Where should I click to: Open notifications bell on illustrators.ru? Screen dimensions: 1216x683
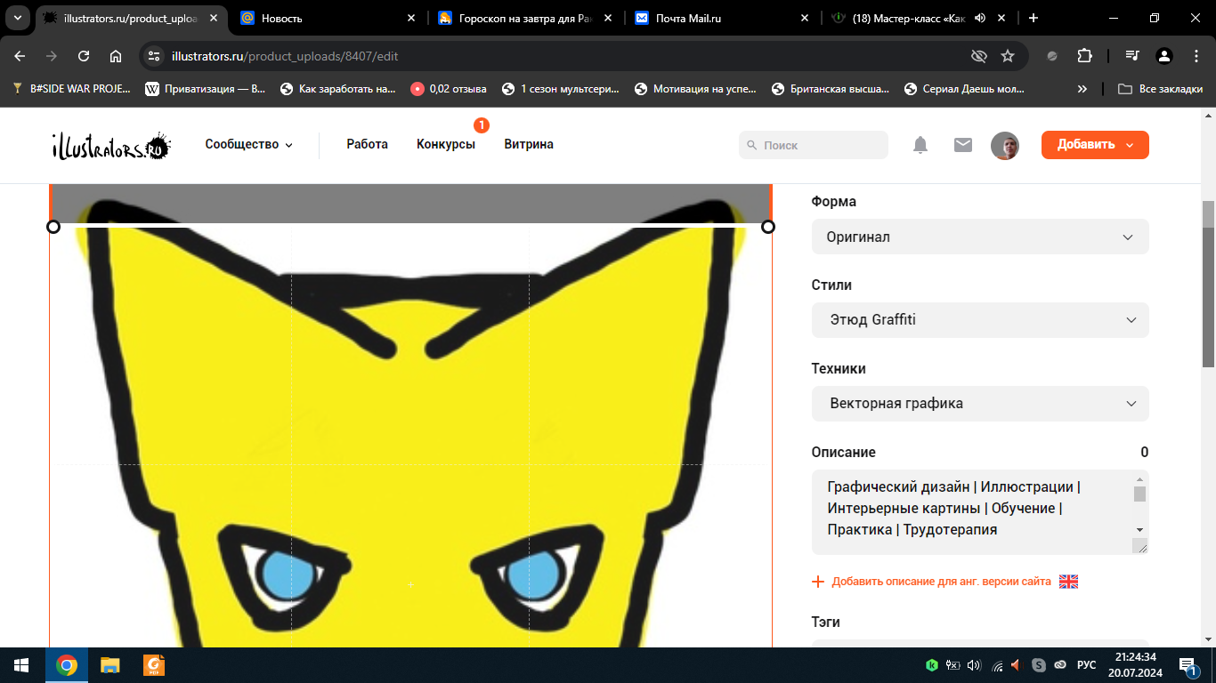[920, 145]
